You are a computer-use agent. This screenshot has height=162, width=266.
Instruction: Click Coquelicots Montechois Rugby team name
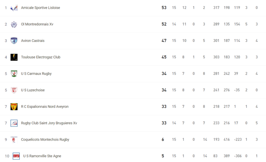(x=45, y=139)
